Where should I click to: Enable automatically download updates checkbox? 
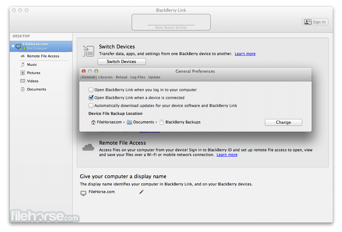[91, 106]
